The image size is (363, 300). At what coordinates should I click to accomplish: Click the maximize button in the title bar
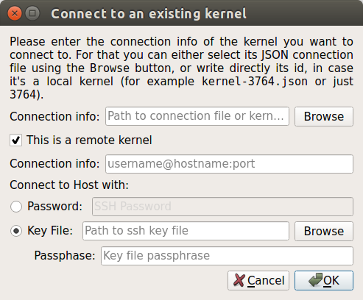32,13
